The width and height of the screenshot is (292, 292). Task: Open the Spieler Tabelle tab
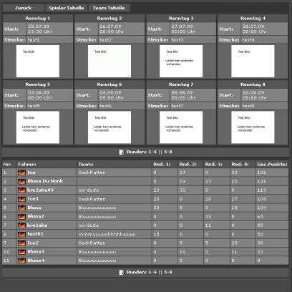(x=67, y=8)
